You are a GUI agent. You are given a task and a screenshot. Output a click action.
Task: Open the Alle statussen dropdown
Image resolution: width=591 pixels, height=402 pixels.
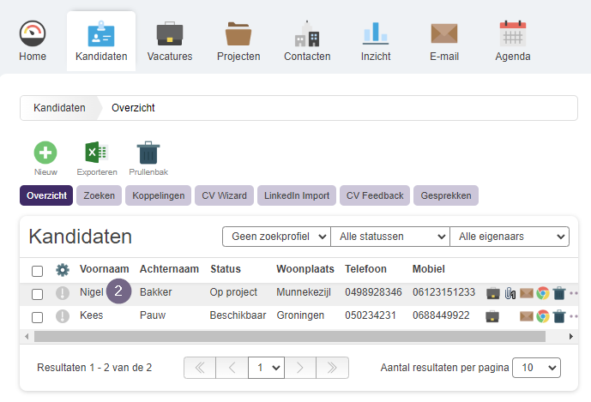[390, 237]
